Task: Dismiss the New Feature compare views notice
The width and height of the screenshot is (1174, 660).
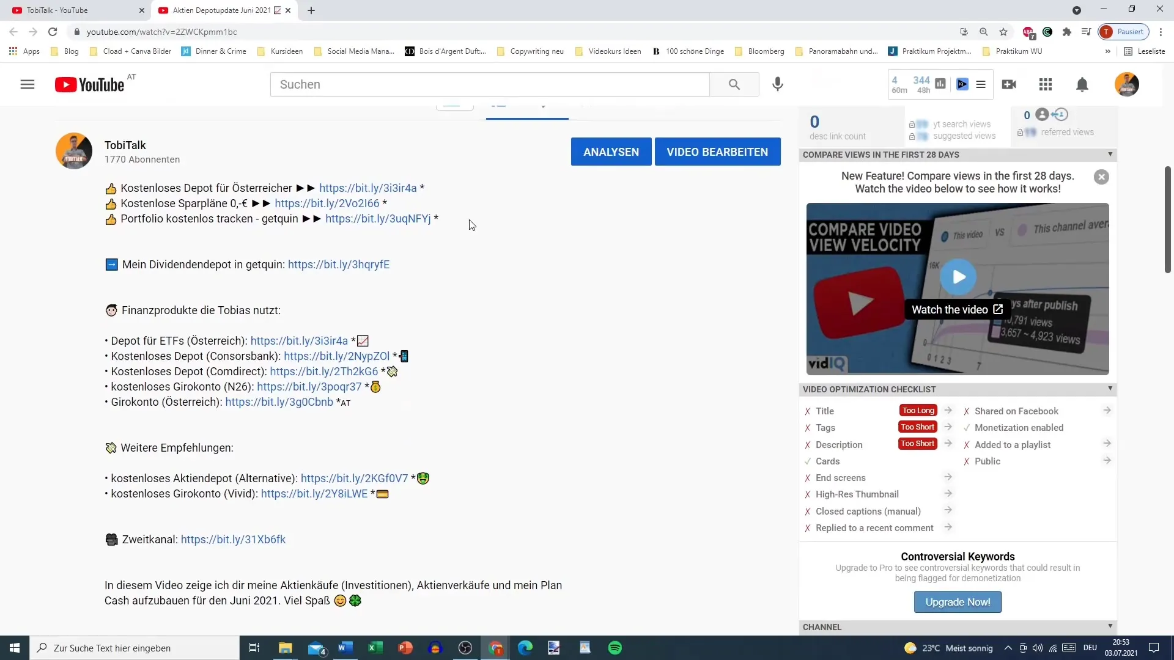Action: point(1101,177)
